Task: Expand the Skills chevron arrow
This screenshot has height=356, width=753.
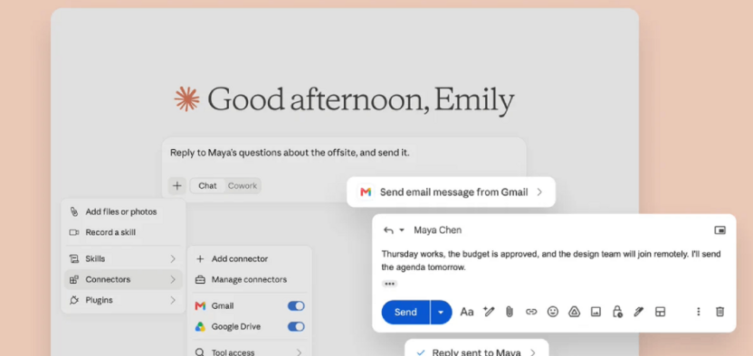Action: tap(173, 258)
